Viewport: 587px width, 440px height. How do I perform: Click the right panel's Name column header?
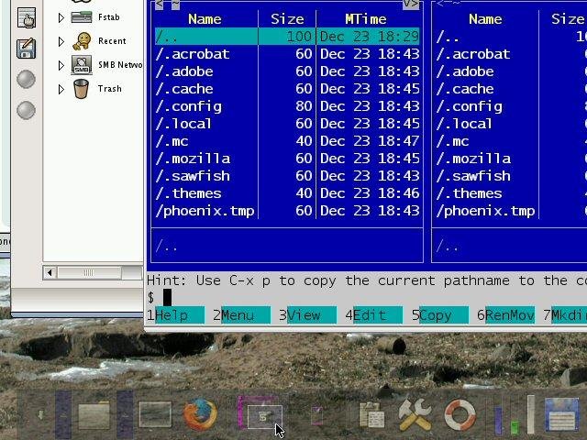[x=485, y=18]
